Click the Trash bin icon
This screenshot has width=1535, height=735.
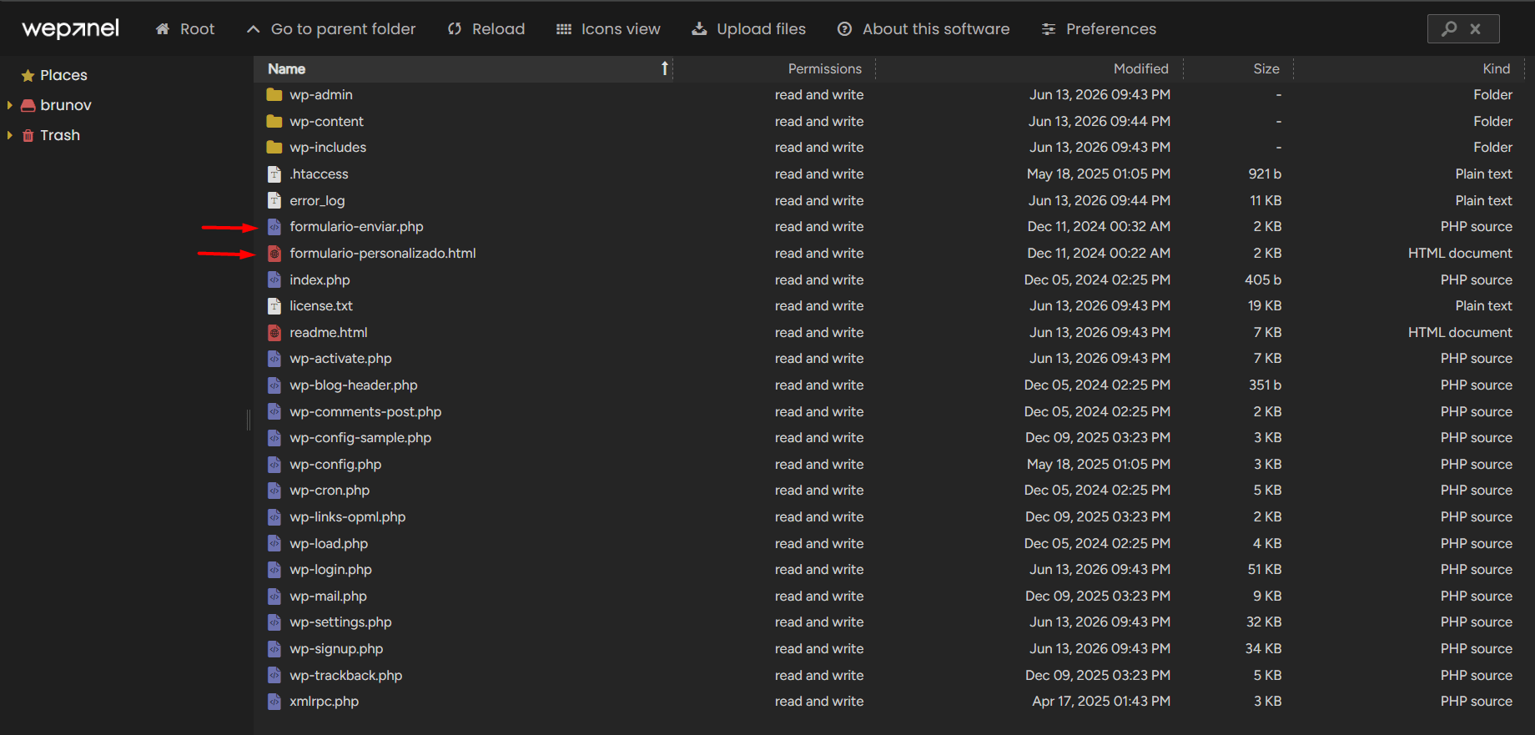28,135
